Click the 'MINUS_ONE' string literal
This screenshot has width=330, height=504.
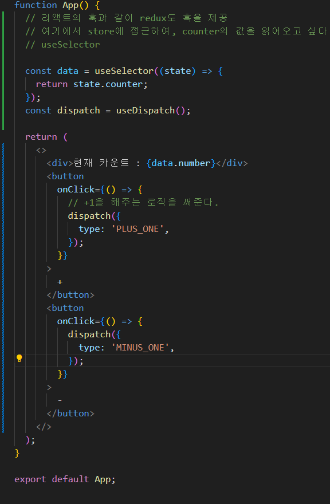click(x=140, y=348)
